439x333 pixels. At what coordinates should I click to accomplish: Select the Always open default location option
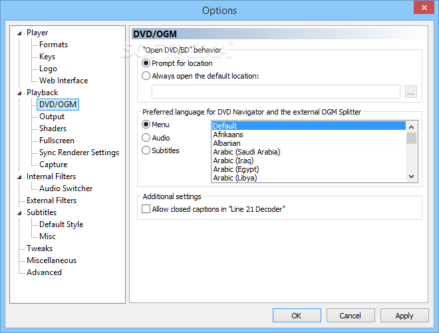click(146, 76)
